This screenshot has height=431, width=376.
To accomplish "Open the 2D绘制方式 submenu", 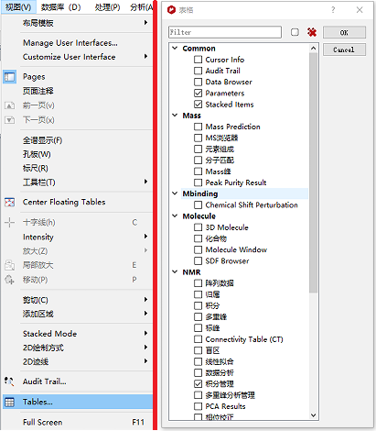I will tap(78, 348).
